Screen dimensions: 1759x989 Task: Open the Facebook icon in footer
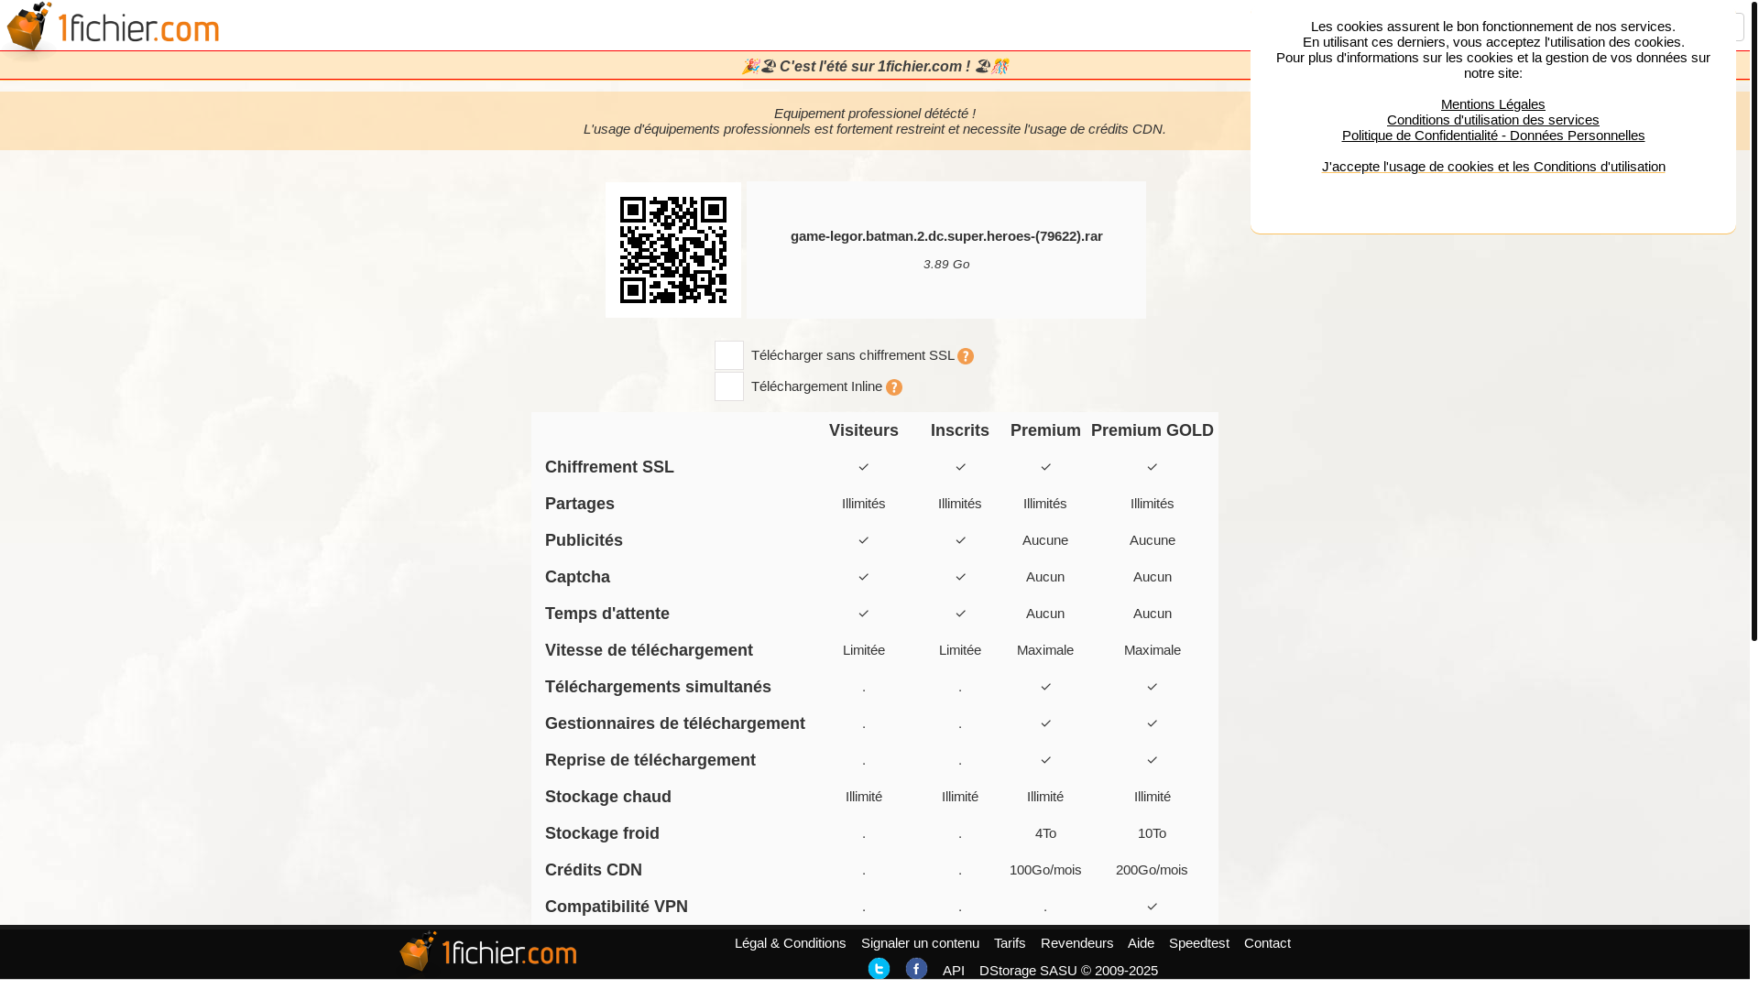(x=916, y=969)
